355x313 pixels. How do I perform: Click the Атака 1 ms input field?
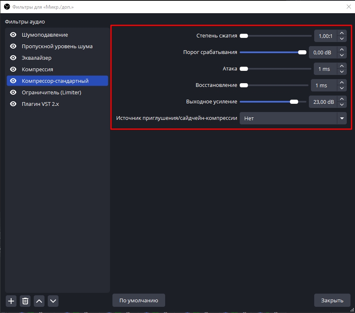tap(326, 69)
